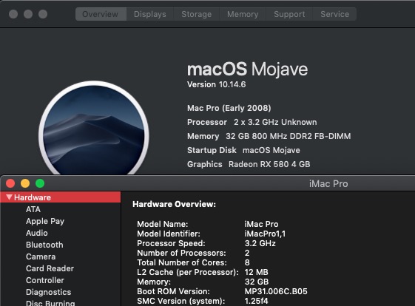Click the 'Hardware Overview:' heading
The width and height of the screenshot is (415, 306).
[x=174, y=204]
